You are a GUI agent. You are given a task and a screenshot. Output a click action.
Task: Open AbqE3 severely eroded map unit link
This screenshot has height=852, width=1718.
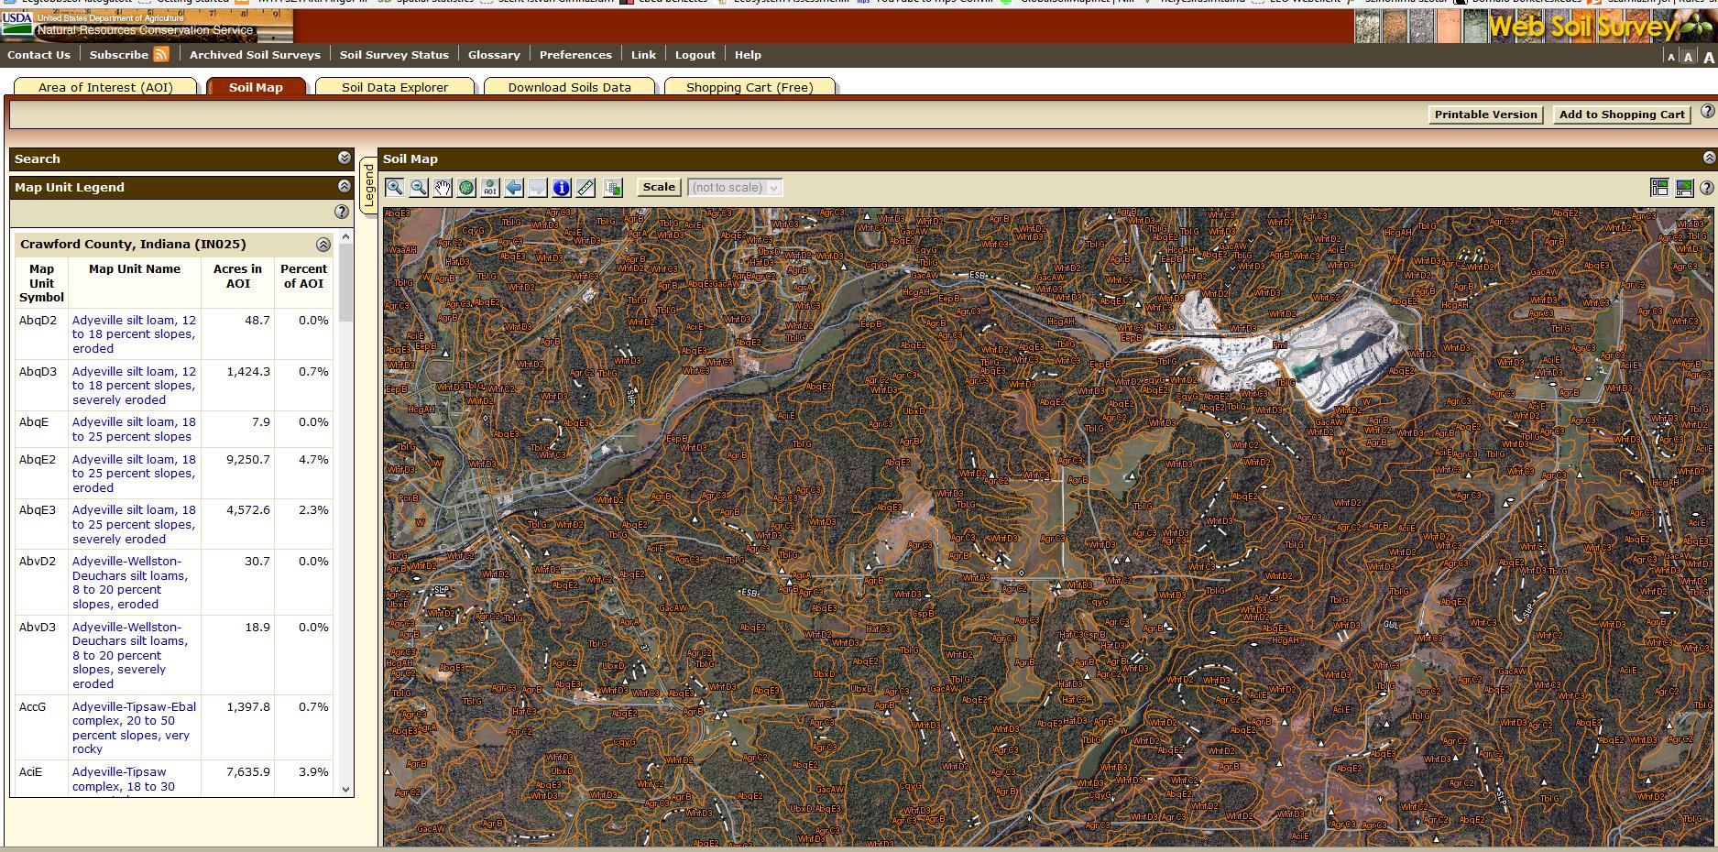(x=134, y=524)
